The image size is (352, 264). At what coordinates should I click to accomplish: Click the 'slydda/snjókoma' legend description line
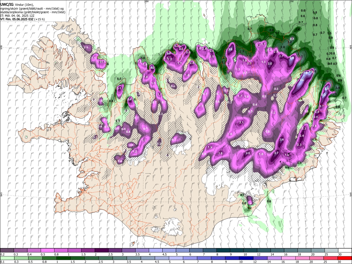[33, 12]
